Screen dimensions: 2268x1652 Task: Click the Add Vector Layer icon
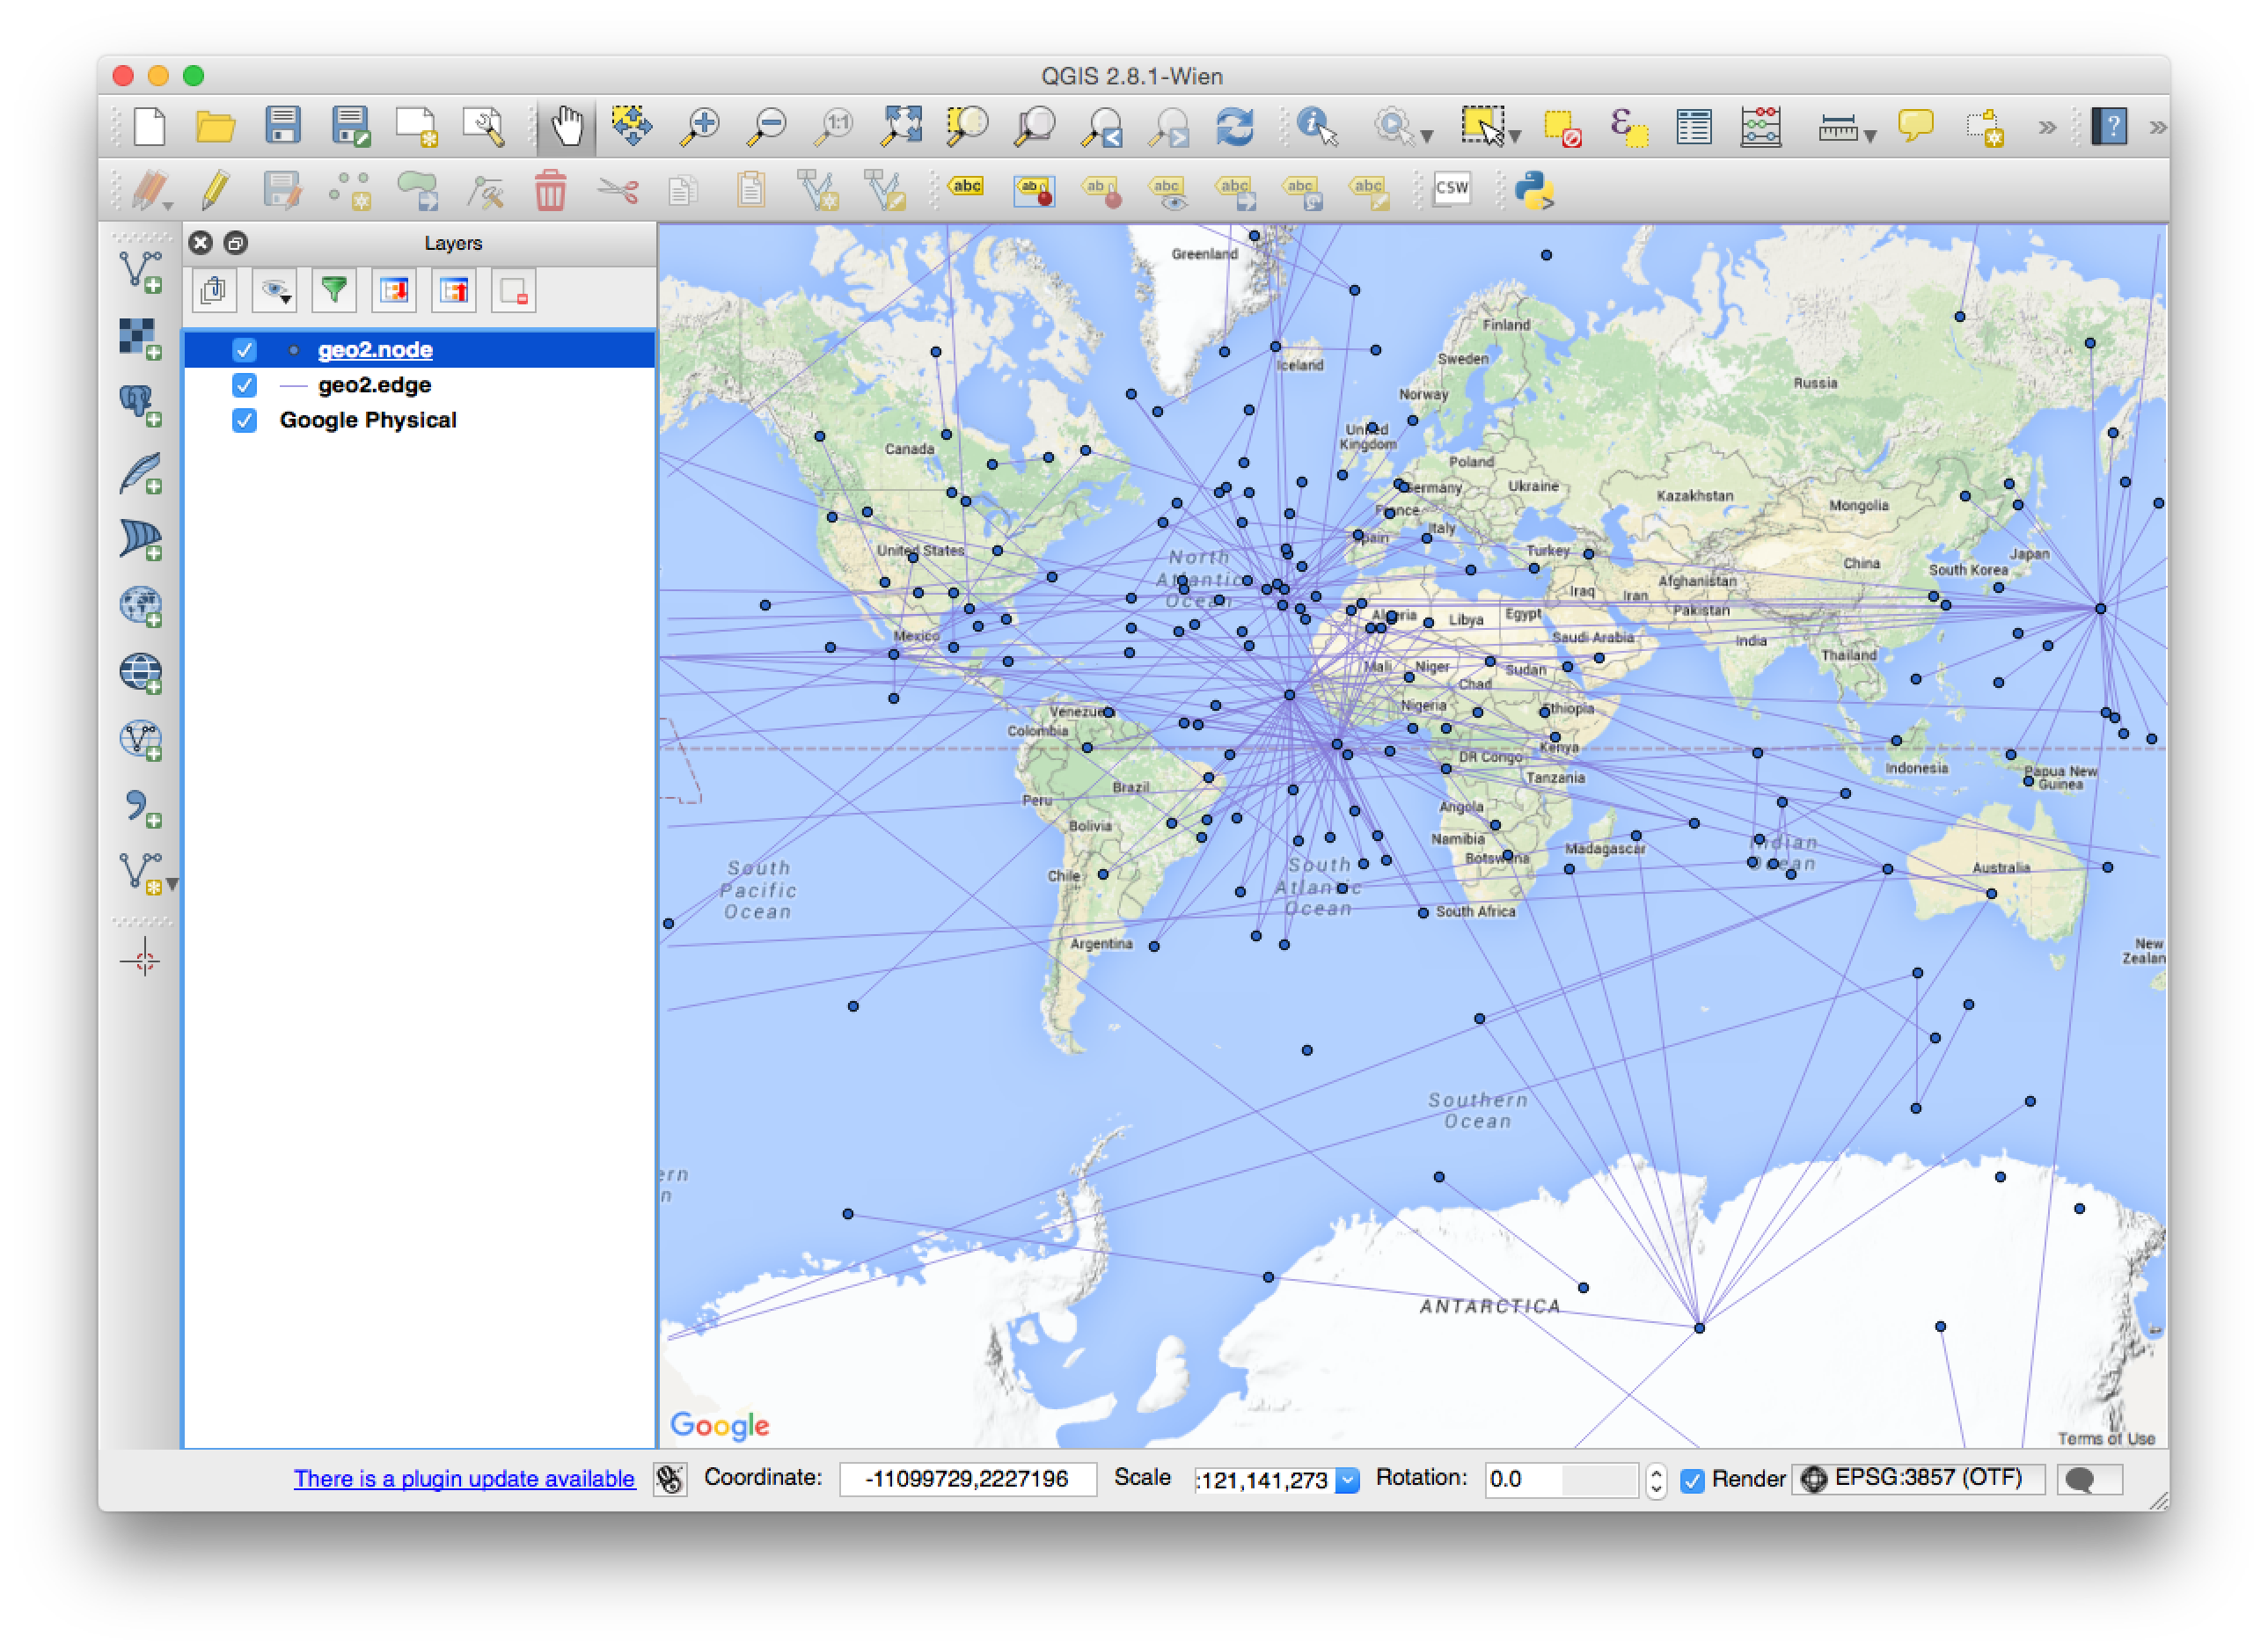pyautogui.click(x=141, y=271)
